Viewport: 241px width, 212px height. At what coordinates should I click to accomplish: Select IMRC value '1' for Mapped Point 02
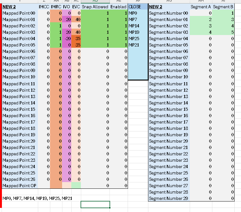coord(56,26)
